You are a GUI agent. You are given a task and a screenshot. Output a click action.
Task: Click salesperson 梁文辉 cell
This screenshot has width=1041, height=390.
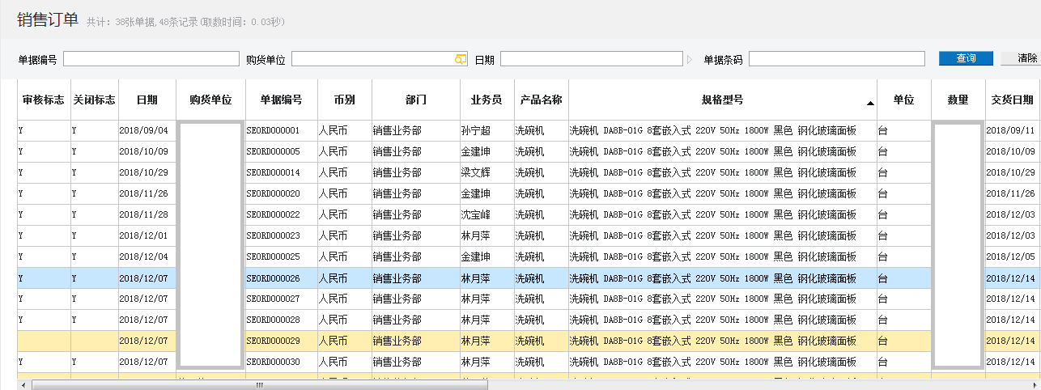coord(487,173)
